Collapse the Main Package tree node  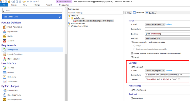coord(69,18)
